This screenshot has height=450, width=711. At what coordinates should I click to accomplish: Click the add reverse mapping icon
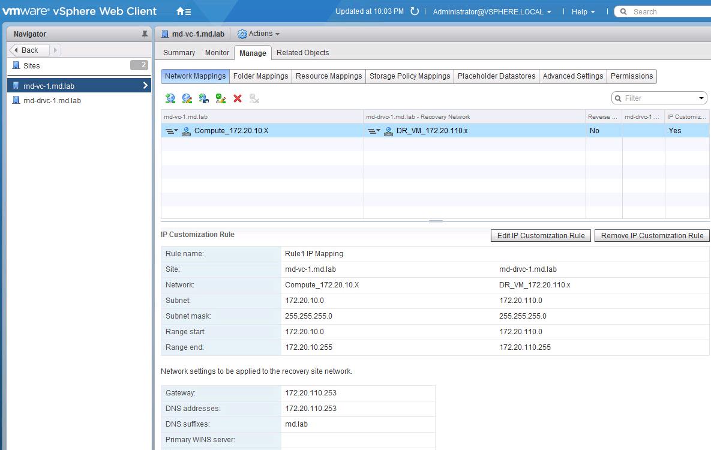point(203,98)
